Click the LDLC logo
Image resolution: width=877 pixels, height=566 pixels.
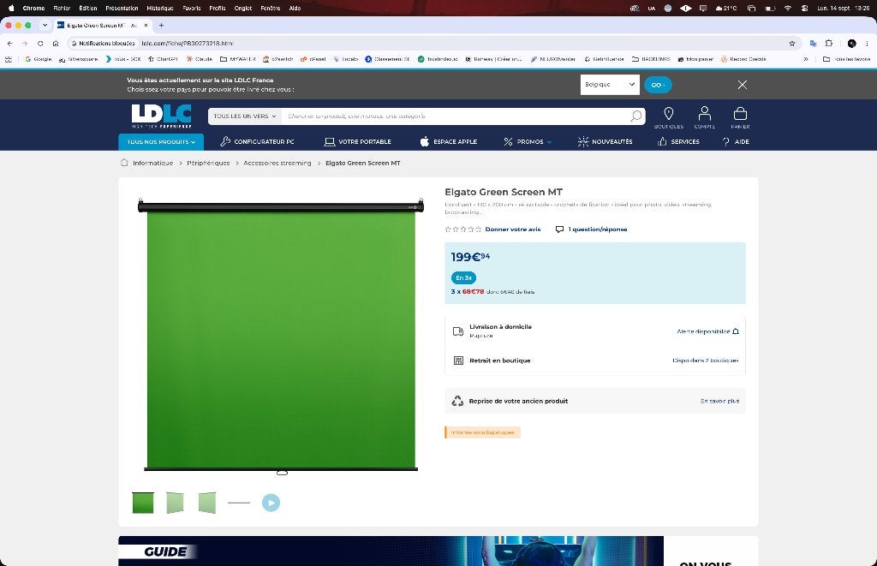coord(162,116)
